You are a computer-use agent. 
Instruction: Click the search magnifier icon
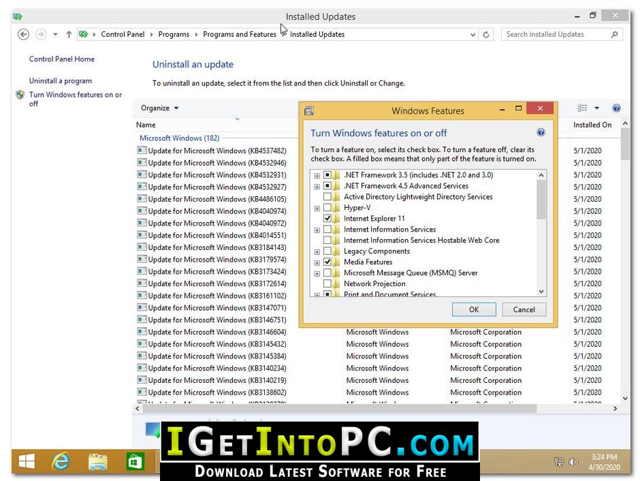614,35
